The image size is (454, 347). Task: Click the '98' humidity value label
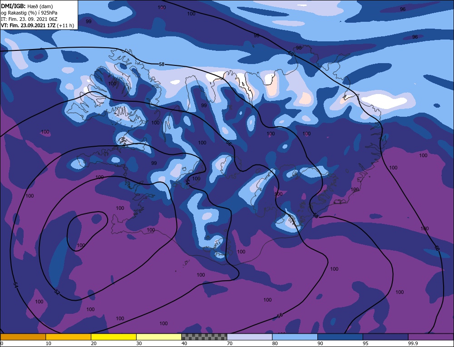point(299,48)
